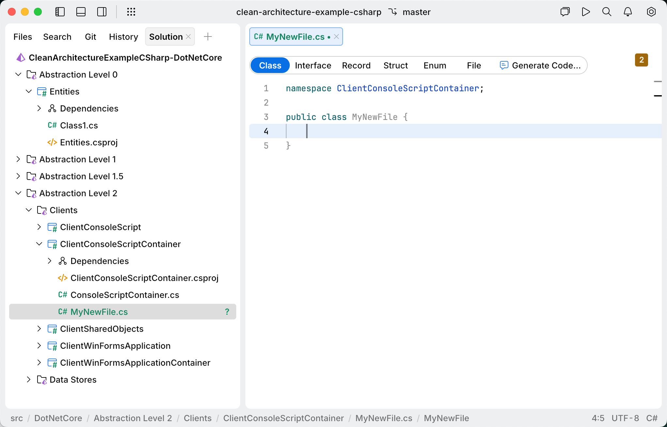The image size is (667, 427).
Task: Open the notifications bell
Action: pos(628,12)
